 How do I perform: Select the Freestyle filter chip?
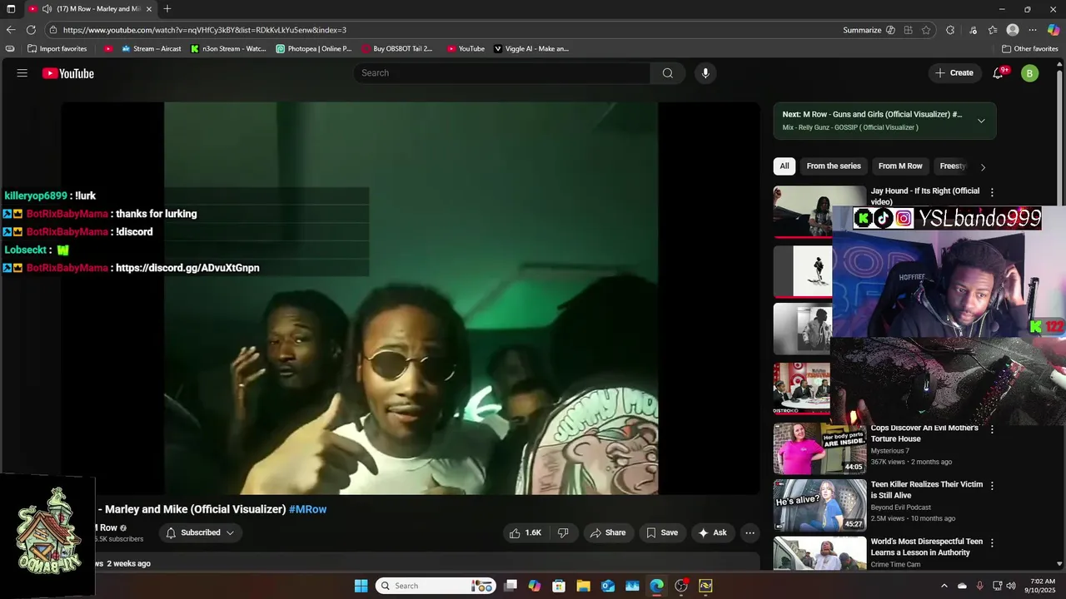point(953,166)
